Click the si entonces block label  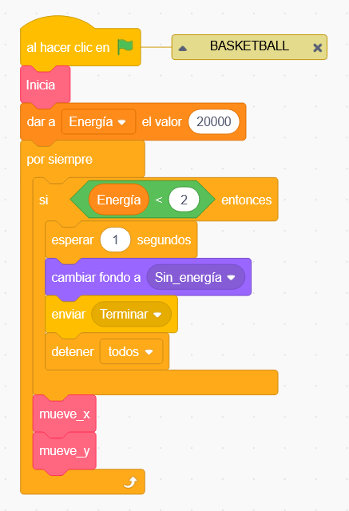(x=44, y=200)
